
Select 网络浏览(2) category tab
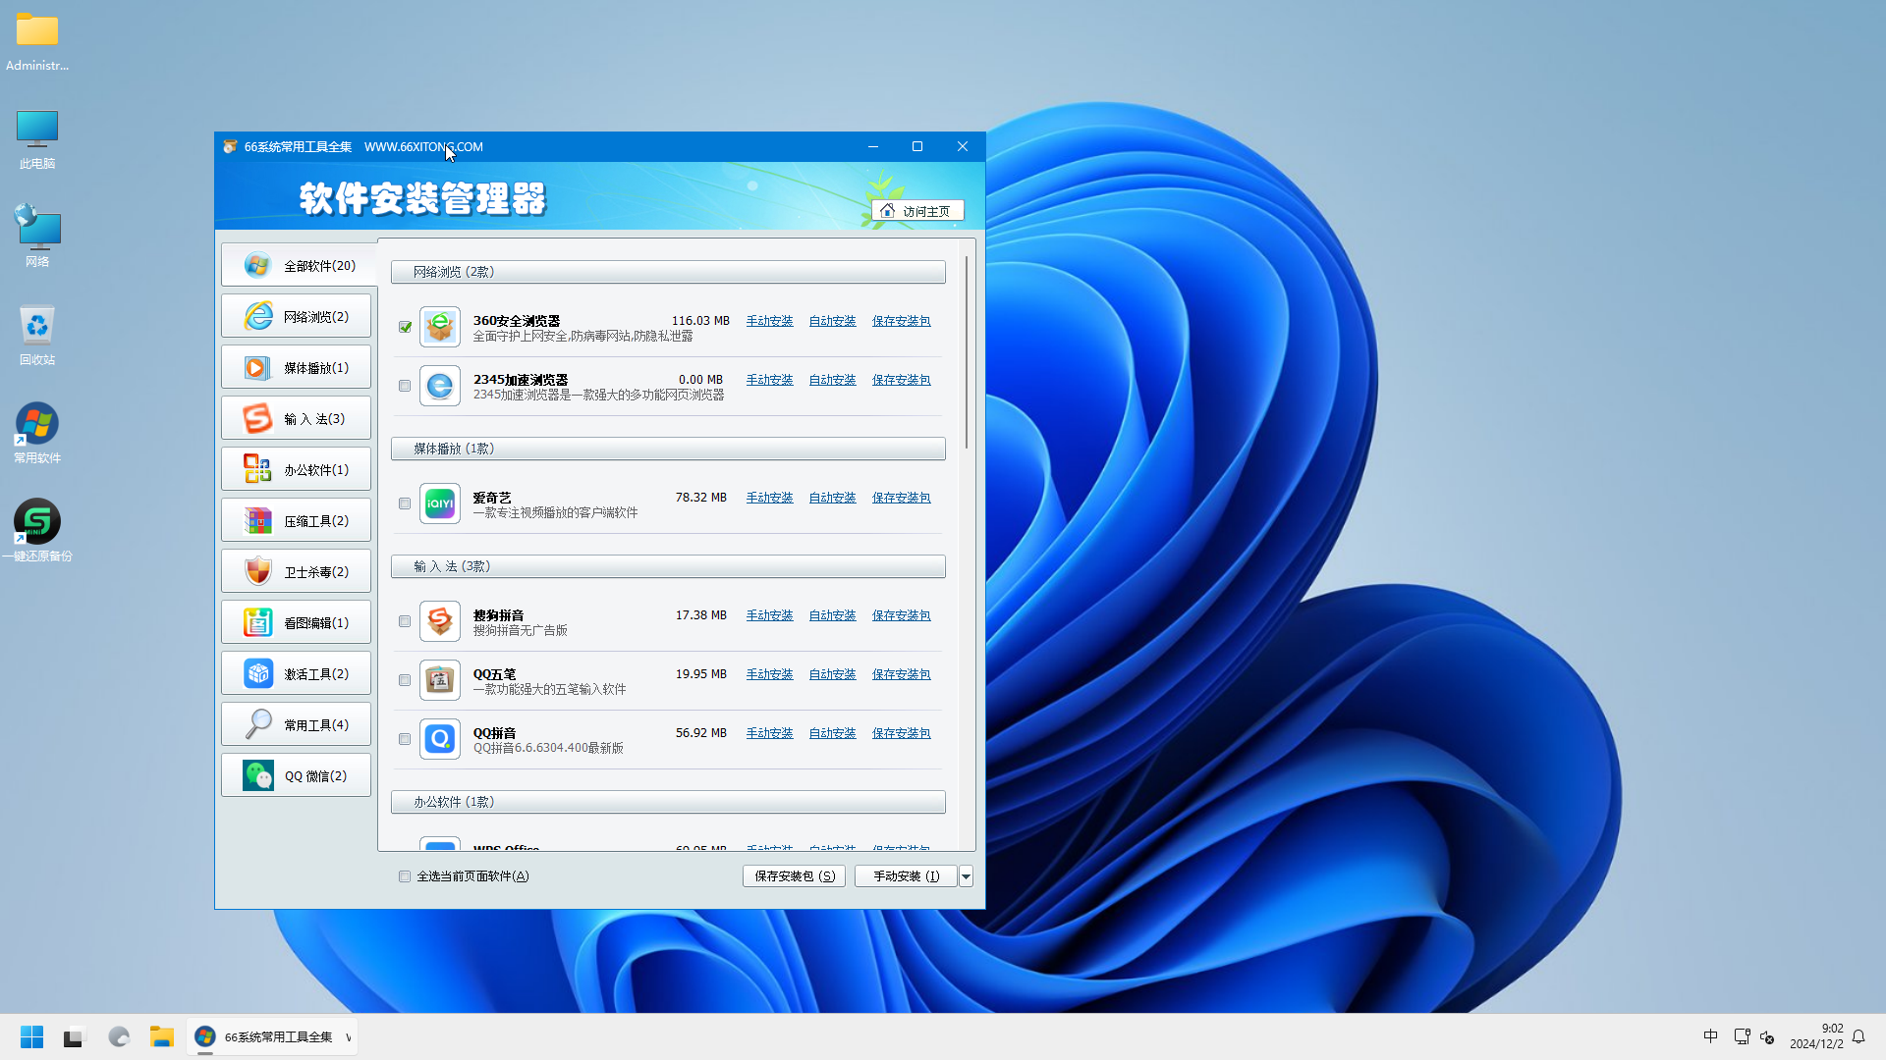pos(296,316)
